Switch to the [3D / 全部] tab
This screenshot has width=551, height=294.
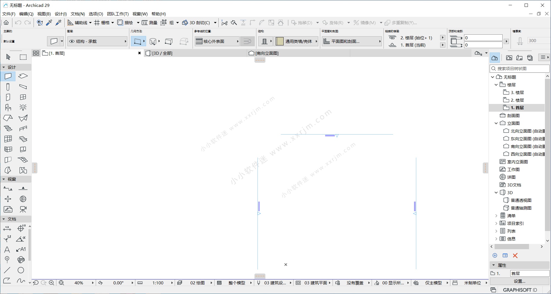162,53
